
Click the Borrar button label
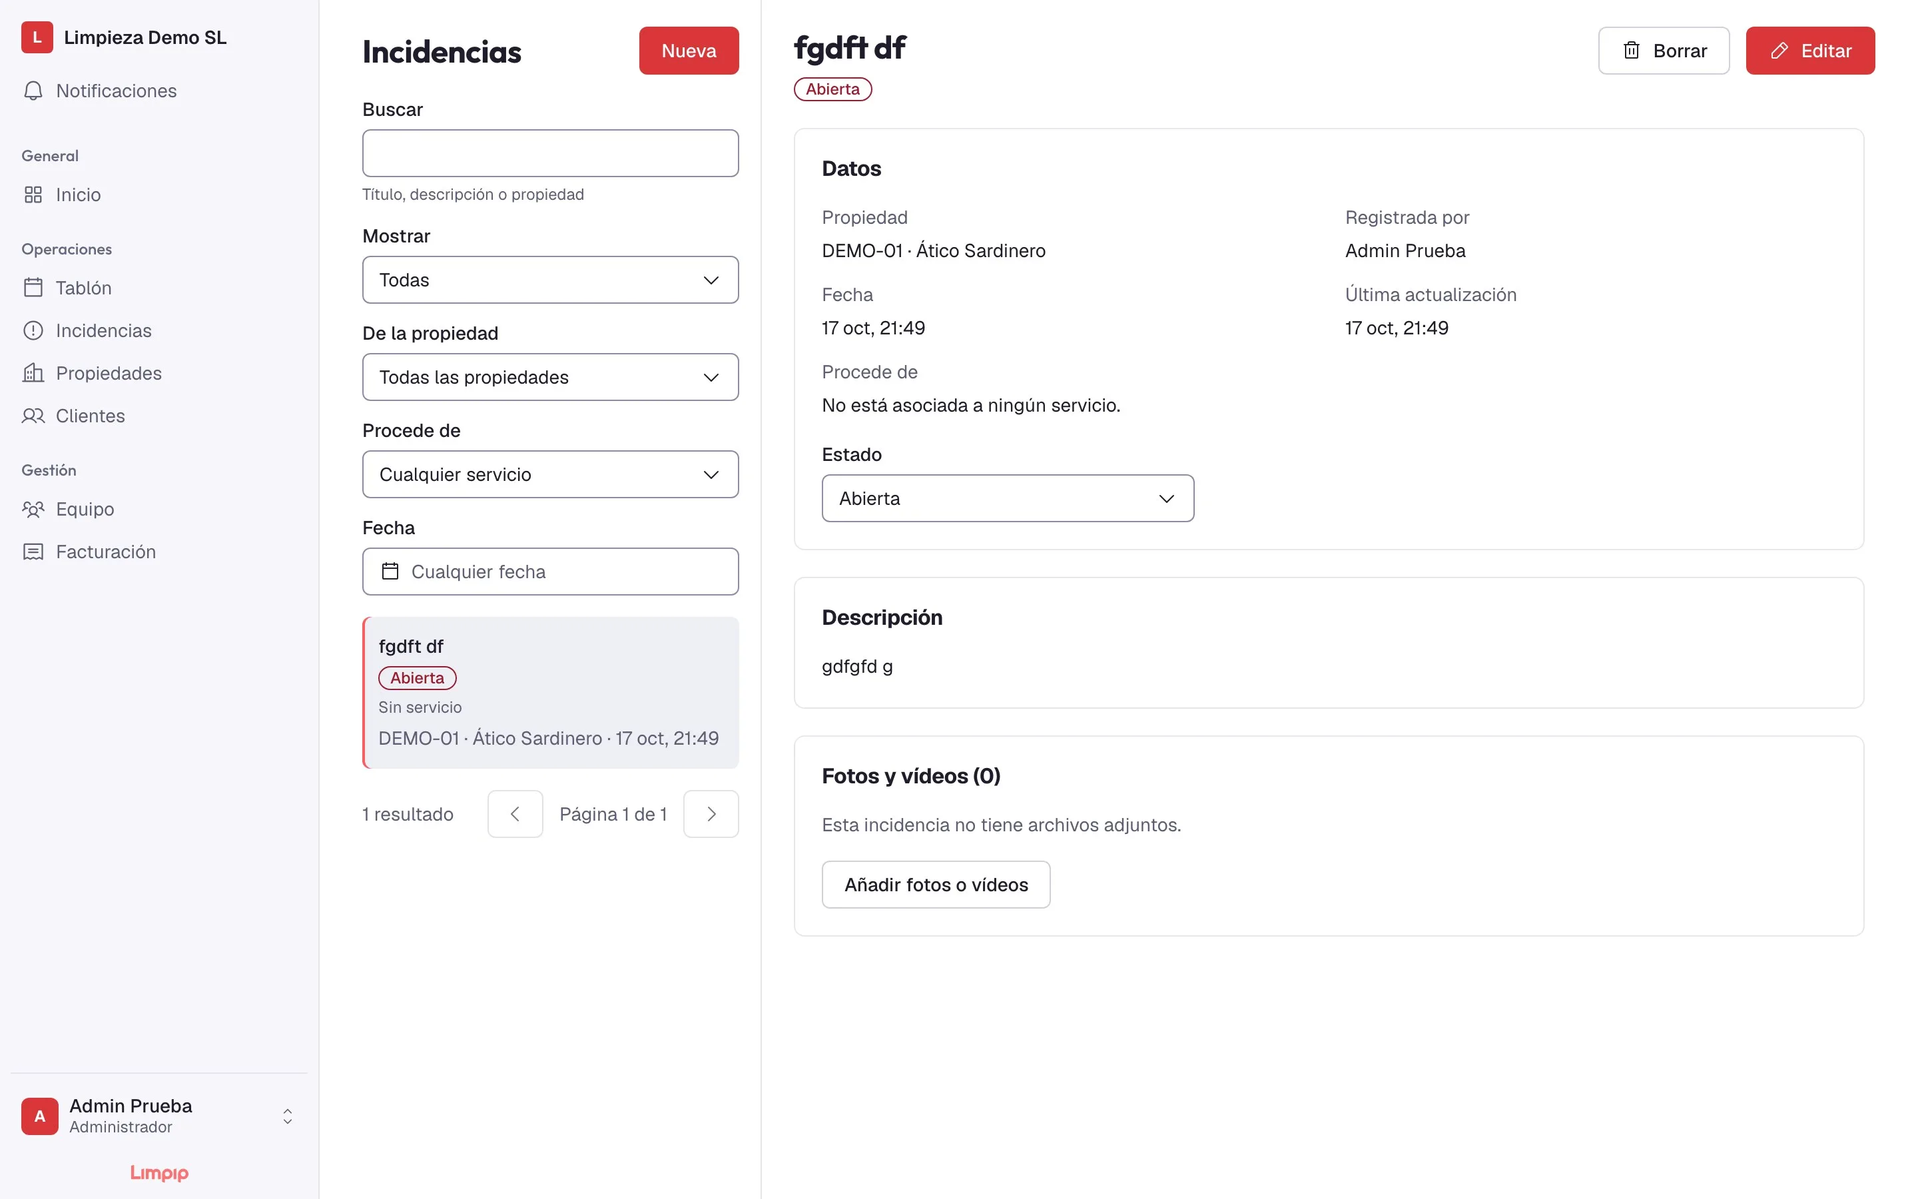click(x=1680, y=51)
